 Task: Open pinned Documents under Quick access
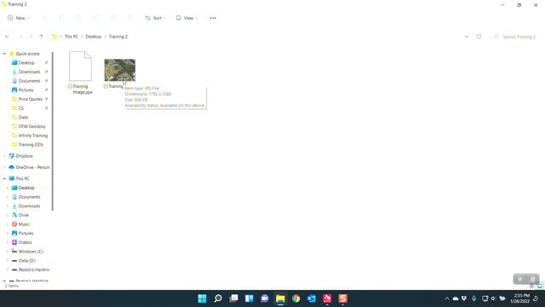(x=29, y=81)
